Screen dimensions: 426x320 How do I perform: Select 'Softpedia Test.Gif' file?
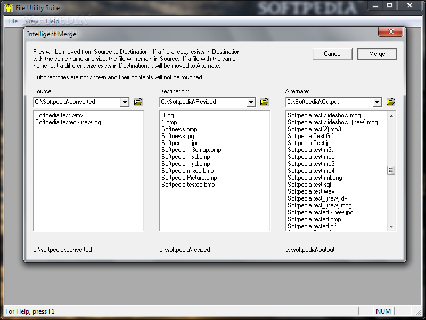310,136
